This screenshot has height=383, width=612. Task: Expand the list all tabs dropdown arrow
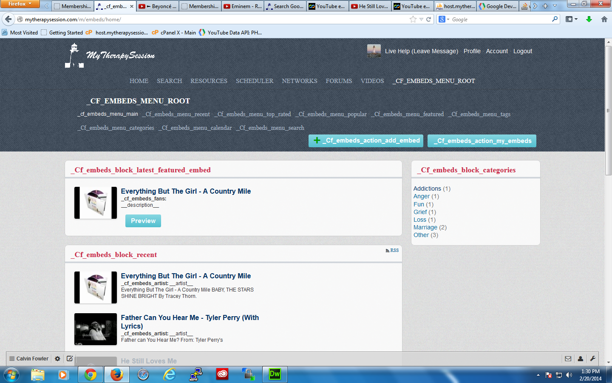(555, 6)
